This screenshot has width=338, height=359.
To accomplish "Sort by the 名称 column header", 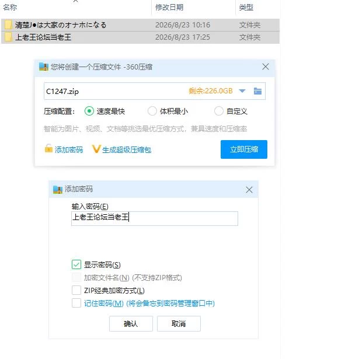I will (10, 8).
